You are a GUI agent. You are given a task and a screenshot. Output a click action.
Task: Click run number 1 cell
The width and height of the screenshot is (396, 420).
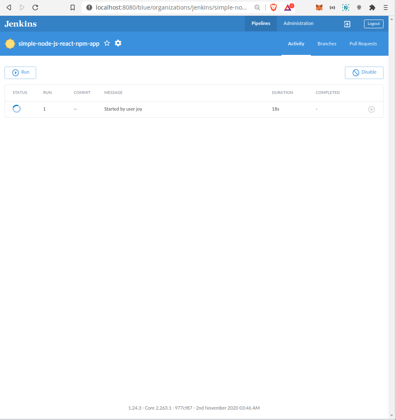(x=44, y=109)
